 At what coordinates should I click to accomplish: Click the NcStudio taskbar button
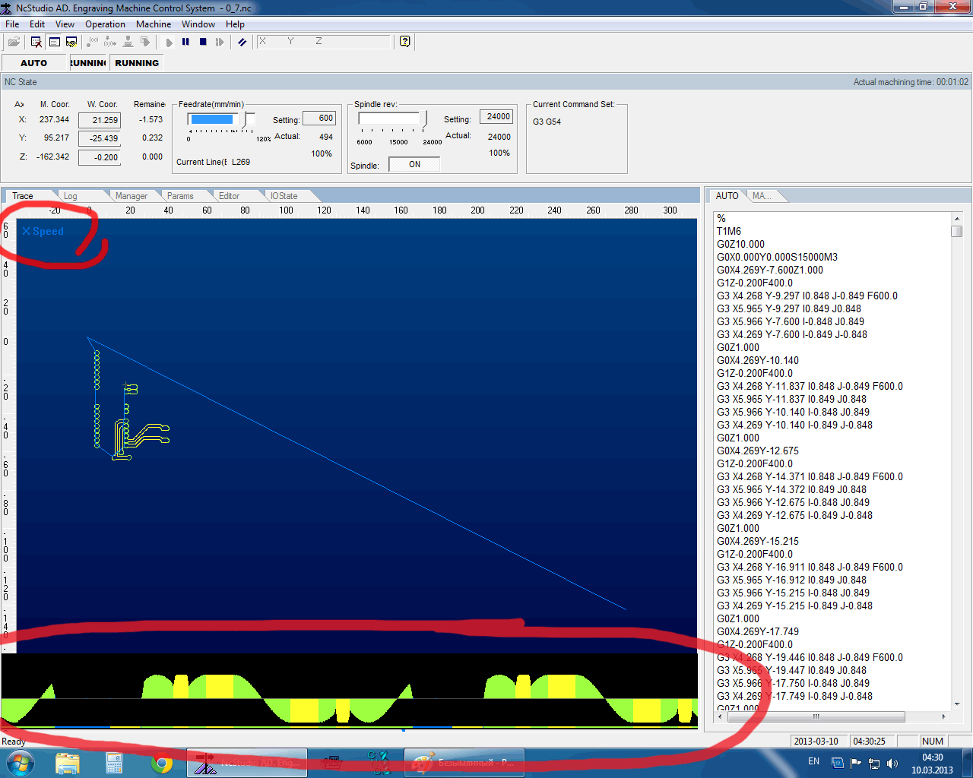point(247,763)
